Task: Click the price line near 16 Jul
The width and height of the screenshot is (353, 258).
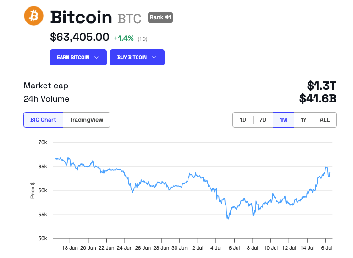Action: [x=326, y=167]
